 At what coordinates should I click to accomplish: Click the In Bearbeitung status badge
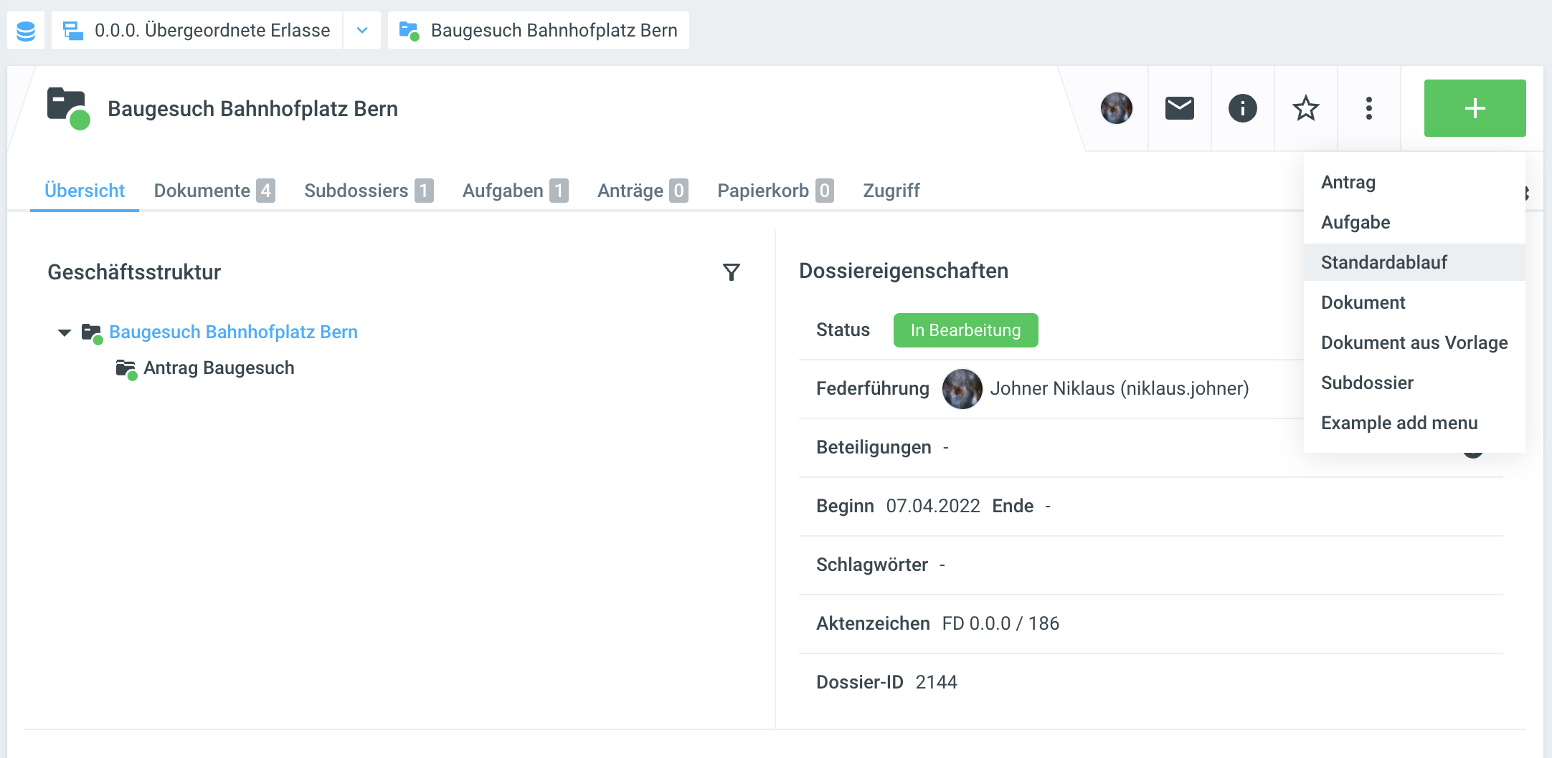pyautogui.click(x=965, y=330)
